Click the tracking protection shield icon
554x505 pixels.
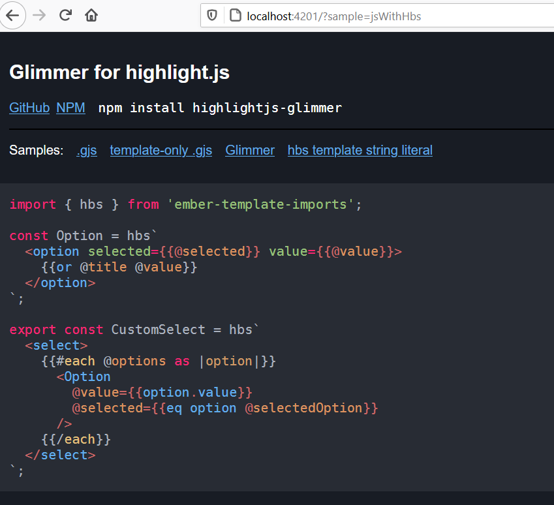tap(211, 16)
